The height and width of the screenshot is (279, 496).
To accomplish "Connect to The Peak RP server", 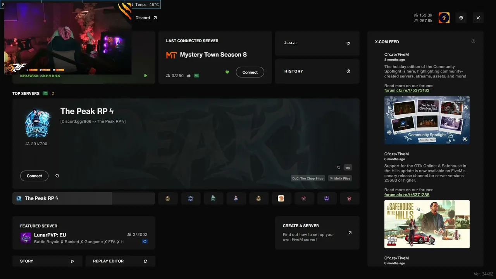I will pyautogui.click(x=34, y=176).
